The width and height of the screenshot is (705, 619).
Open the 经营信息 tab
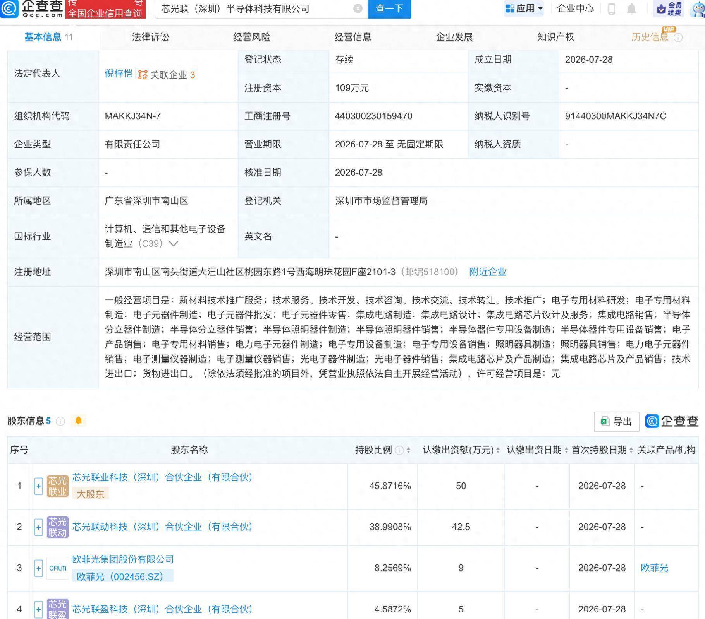pos(353,37)
